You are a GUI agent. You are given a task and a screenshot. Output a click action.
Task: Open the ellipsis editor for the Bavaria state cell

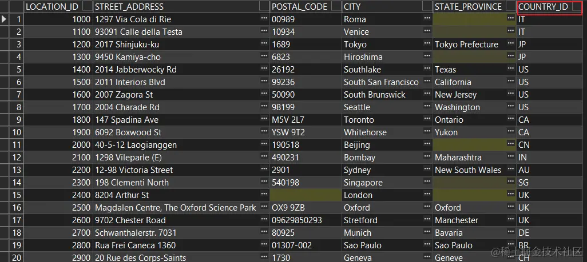click(511, 232)
